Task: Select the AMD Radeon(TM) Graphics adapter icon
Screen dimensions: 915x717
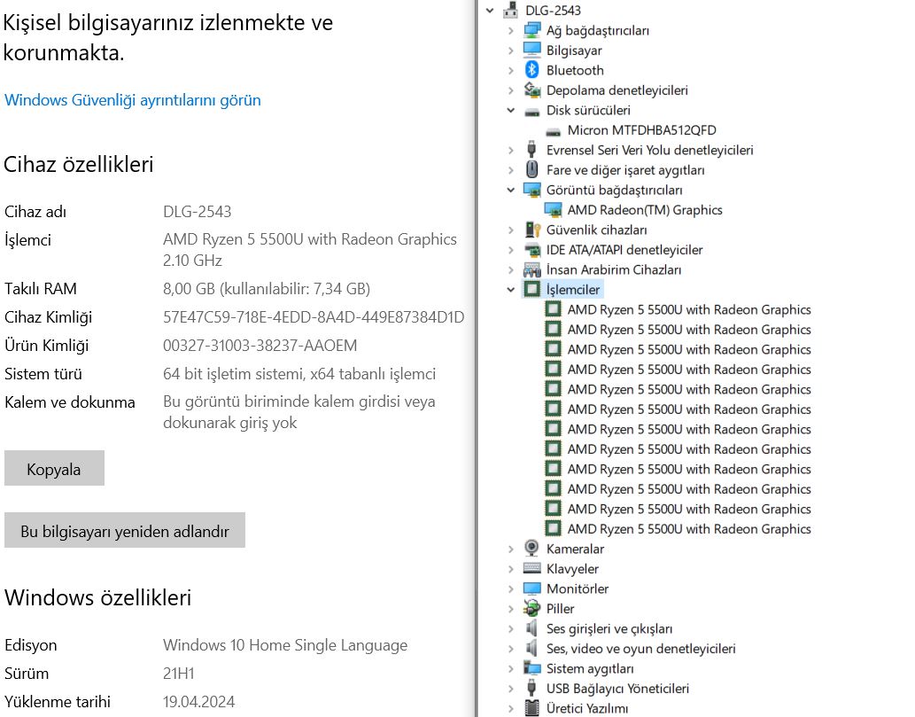Action: 553,210
